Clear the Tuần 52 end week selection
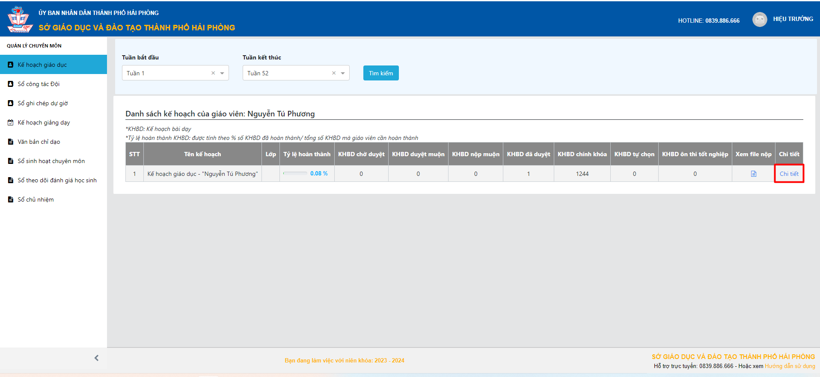 [x=334, y=73]
